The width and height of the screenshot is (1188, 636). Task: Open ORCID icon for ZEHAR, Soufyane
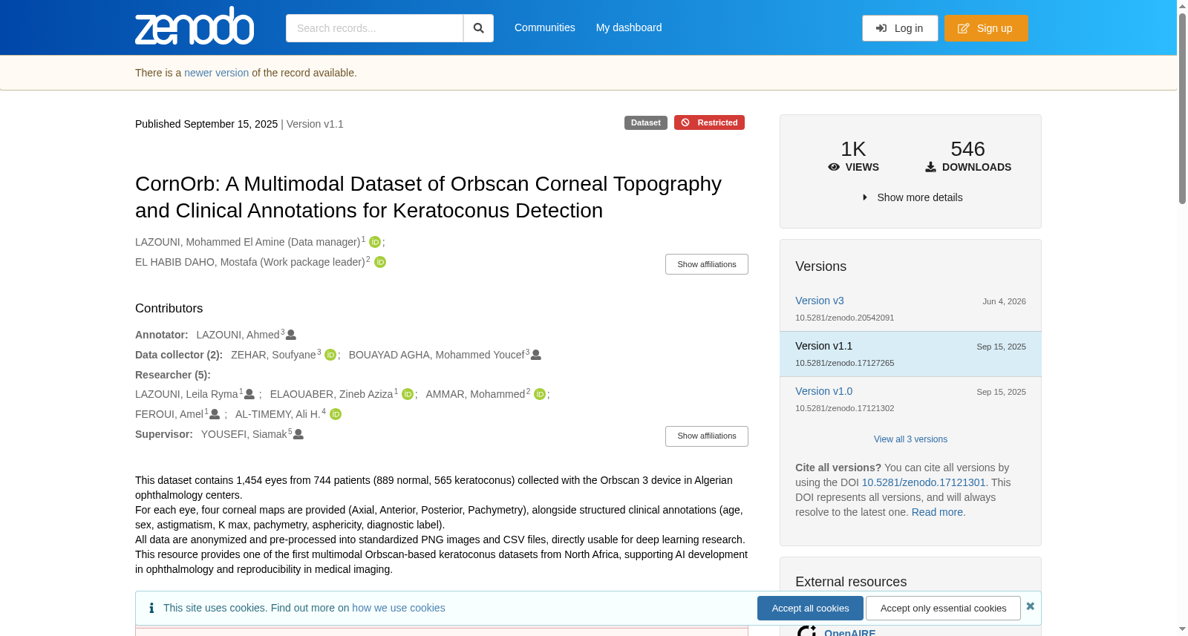330,355
